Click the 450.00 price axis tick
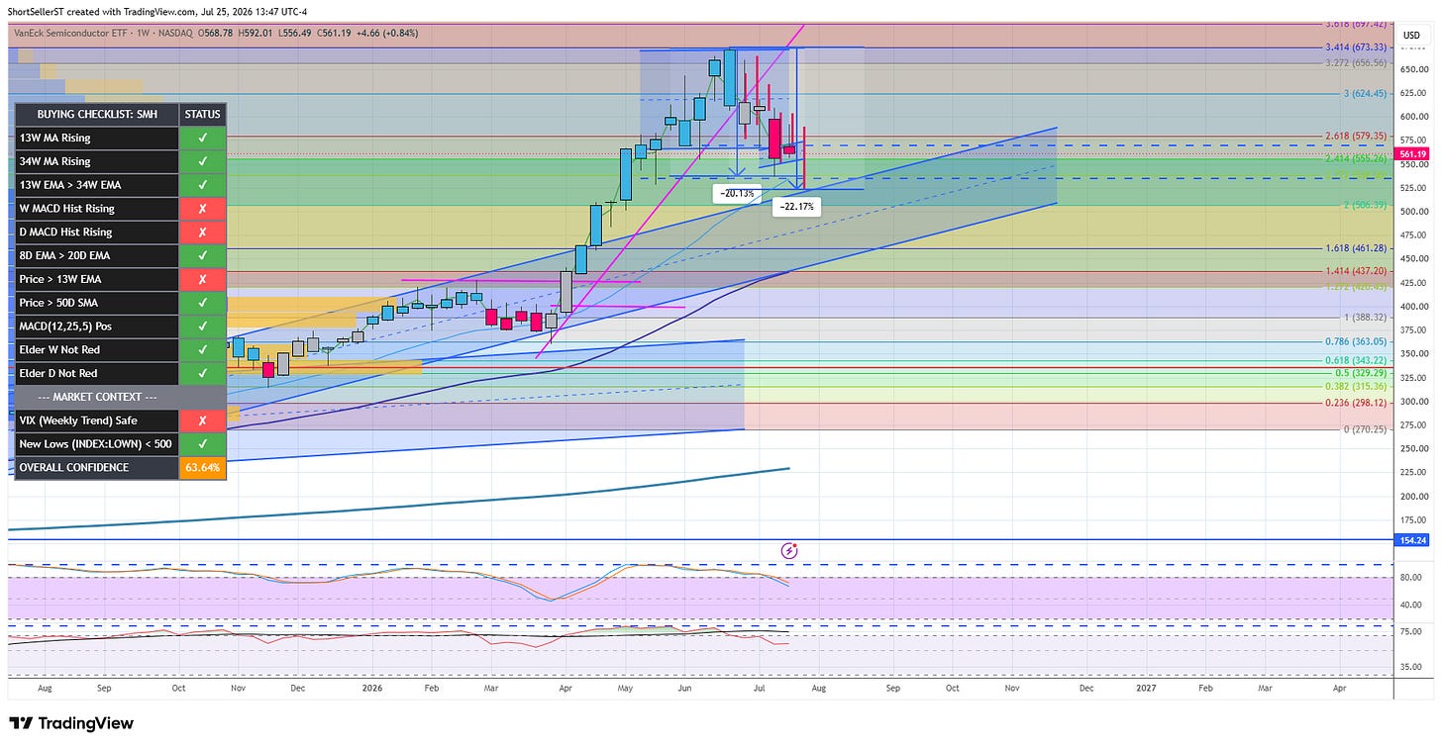Viewport: 1442px width, 747px height. click(1412, 259)
